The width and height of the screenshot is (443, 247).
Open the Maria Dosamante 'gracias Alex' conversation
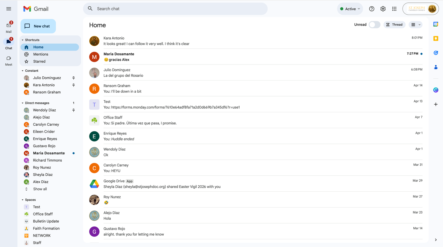[256, 57]
